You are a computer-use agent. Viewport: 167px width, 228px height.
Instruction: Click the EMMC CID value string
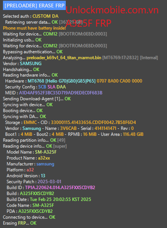click(x=93, y=123)
